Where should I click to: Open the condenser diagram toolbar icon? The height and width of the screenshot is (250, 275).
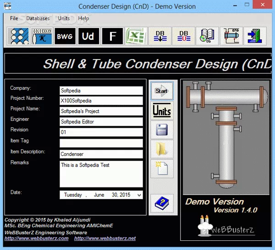(231, 36)
